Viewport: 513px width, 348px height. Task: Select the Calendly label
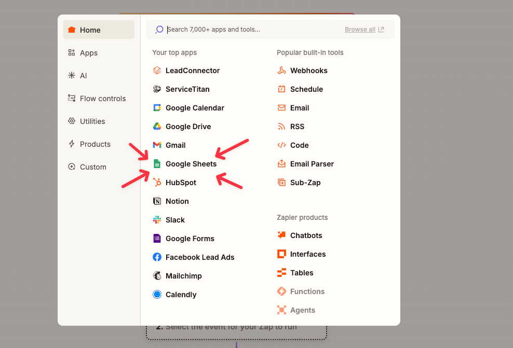181,295
